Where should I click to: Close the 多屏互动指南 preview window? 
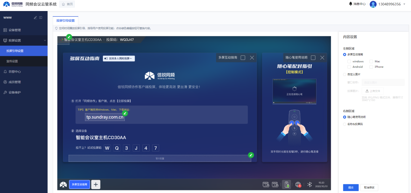tap(252, 58)
